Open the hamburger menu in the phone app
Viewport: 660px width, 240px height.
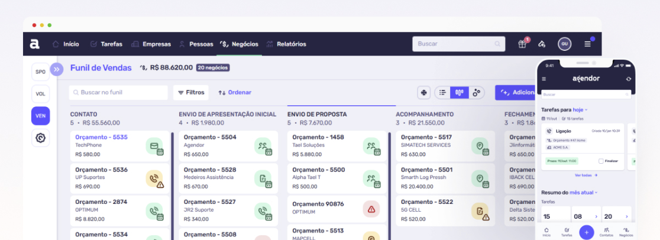(x=544, y=79)
